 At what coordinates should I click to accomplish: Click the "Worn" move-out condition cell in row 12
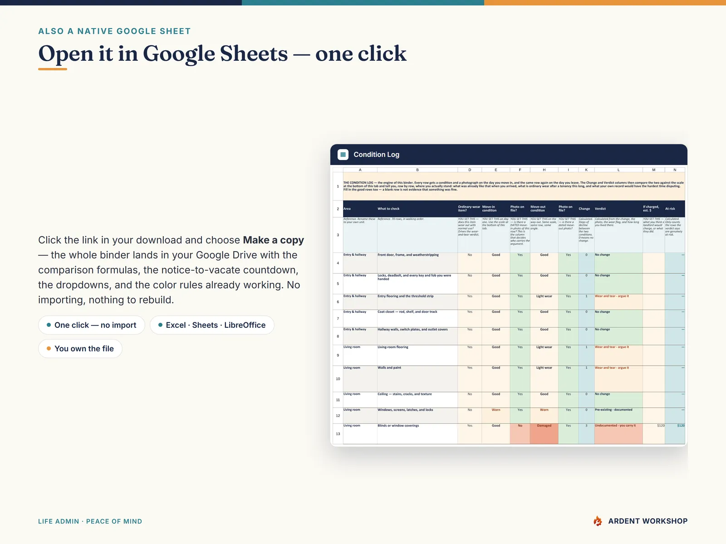point(544,416)
